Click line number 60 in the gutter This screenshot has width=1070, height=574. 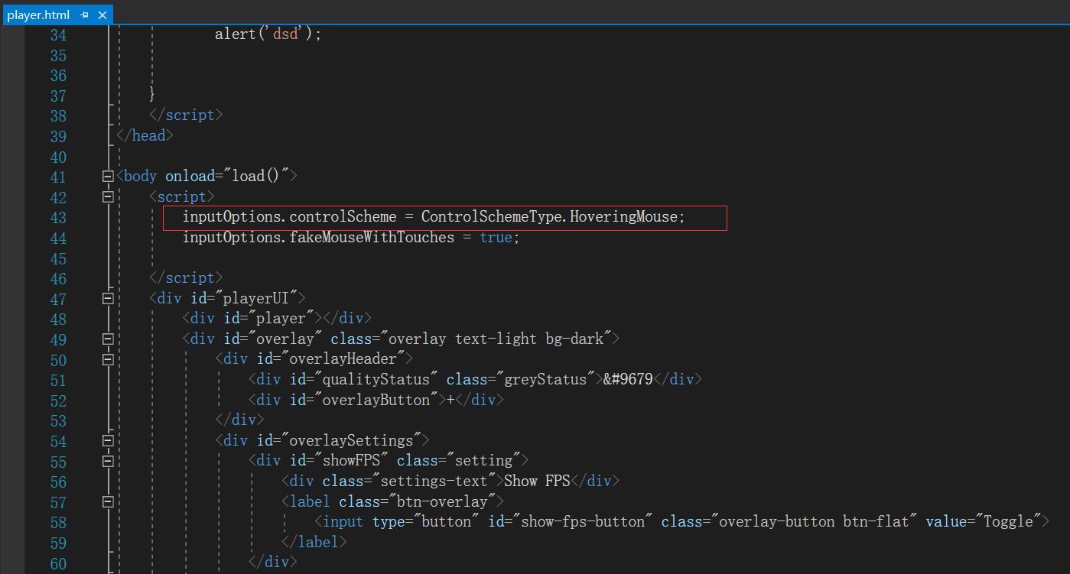point(58,564)
